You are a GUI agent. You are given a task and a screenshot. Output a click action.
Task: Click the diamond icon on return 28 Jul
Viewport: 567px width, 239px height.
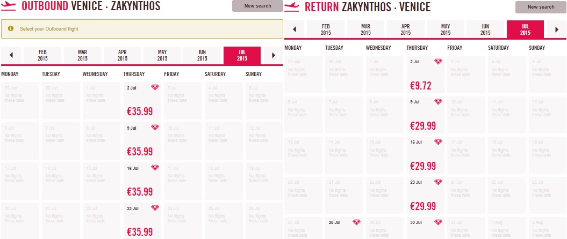356,222
